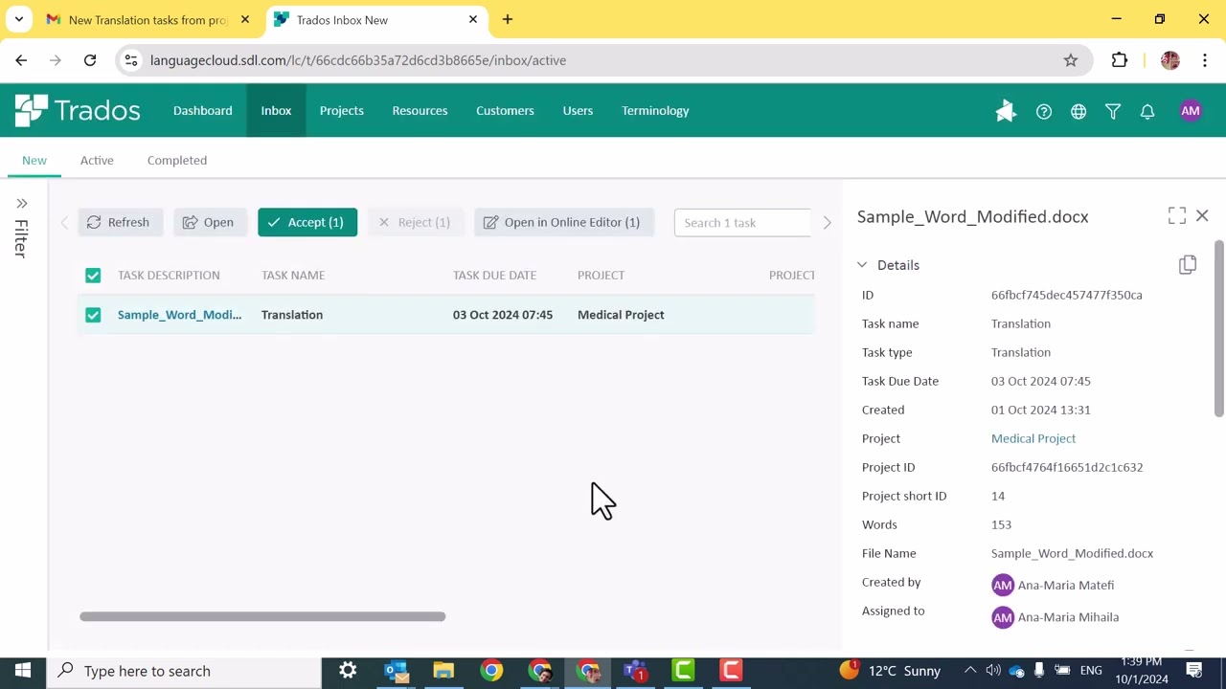This screenshot has height=689, width=1226.
Task: Expand the Filter sidebar with double chevron
Action: pyautogui.click(x=21, y=203)
